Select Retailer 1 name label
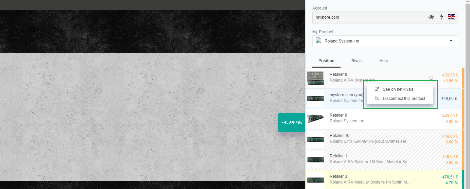This screenshot has width=470, height=189. [338, 156]
